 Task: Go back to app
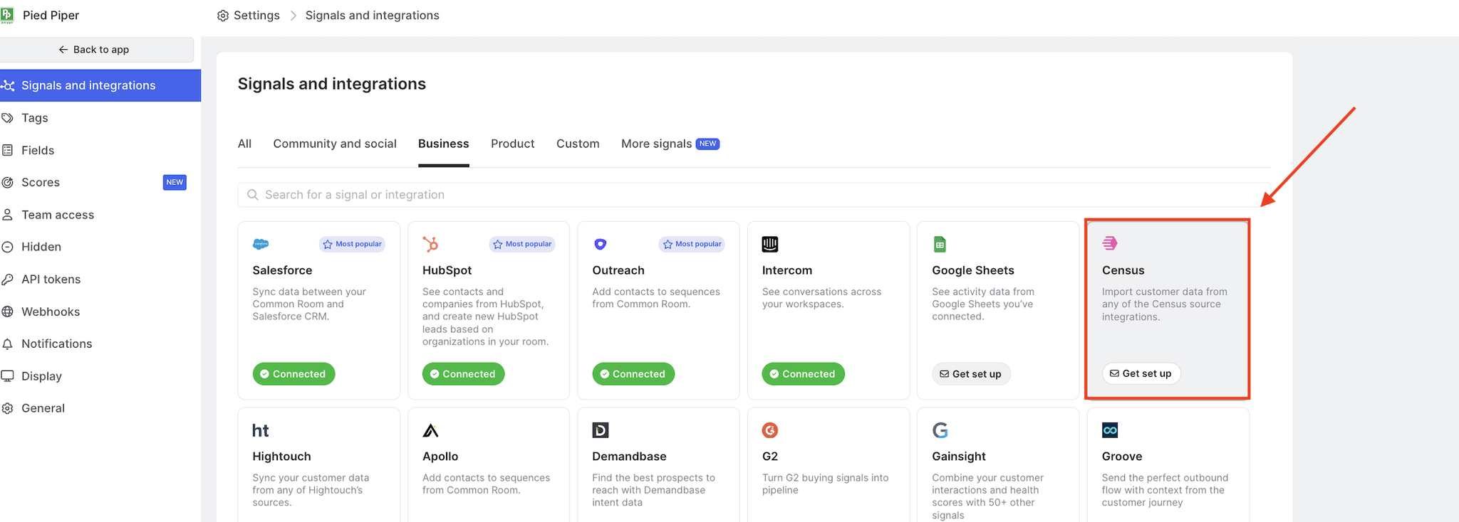[95, 50]
